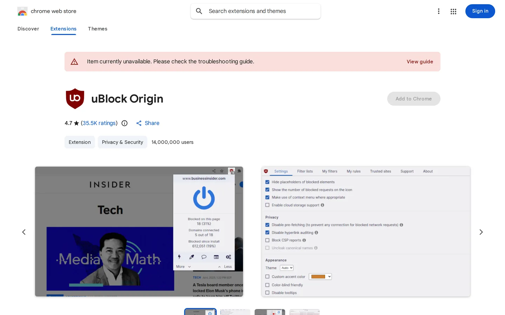The height and width of the screenshot is (315, 505).
Task: Enable Color-blind friendly checkbox
Action: 267,285
